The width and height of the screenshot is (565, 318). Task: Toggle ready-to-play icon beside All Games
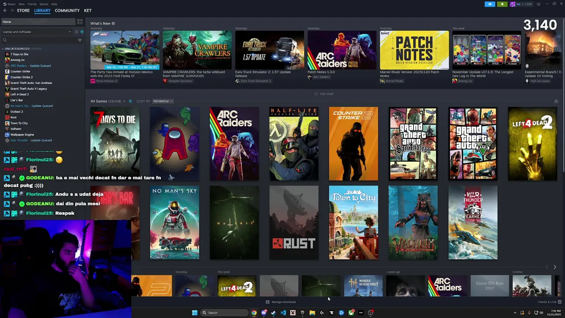tap(130, 101)
